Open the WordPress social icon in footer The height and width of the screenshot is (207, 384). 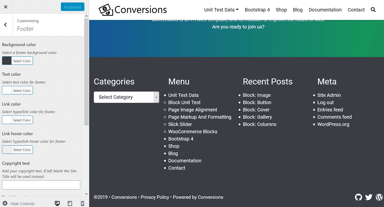point(379,197)
